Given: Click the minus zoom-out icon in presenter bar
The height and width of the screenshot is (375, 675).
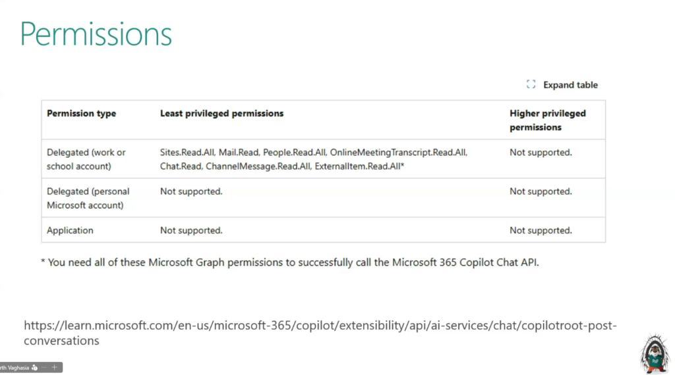Looking at the screenshot, I should tap(45, 368).
